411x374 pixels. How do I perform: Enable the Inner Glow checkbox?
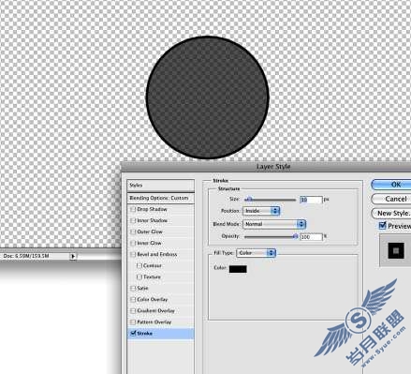click(133, 243)
